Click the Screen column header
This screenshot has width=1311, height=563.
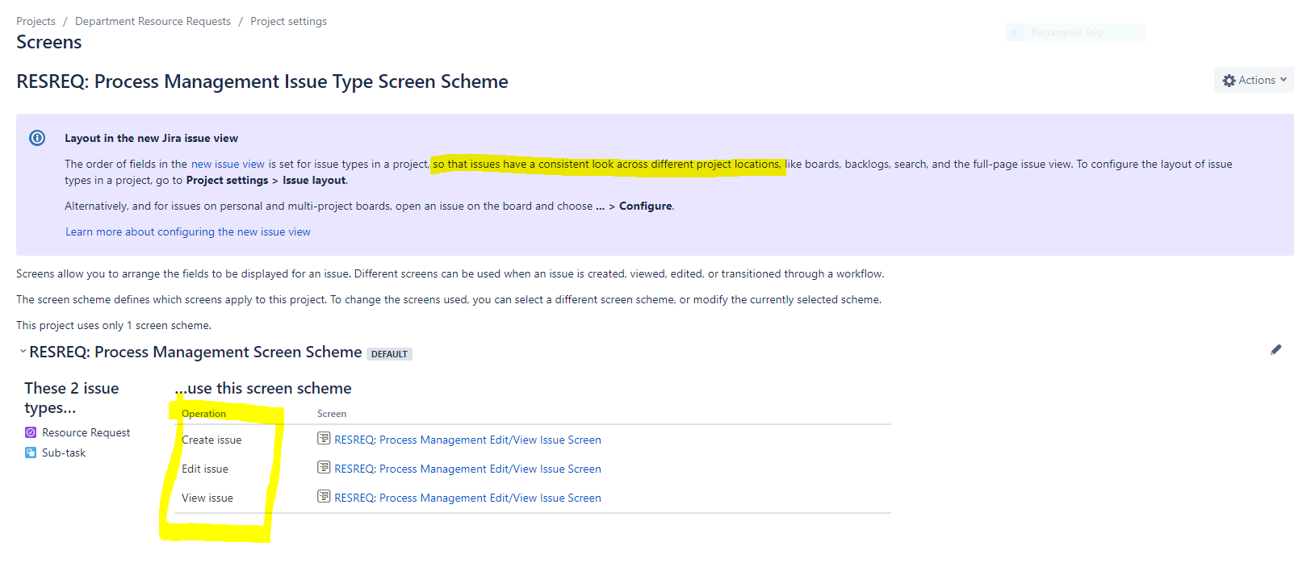pos(332,414)
